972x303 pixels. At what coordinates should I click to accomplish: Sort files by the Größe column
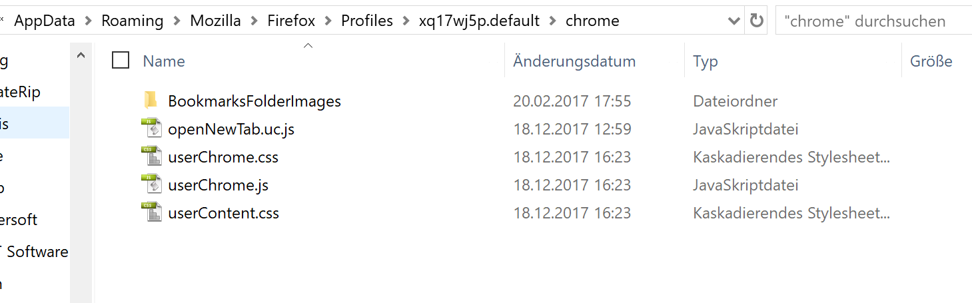click(x=931, y=61)
